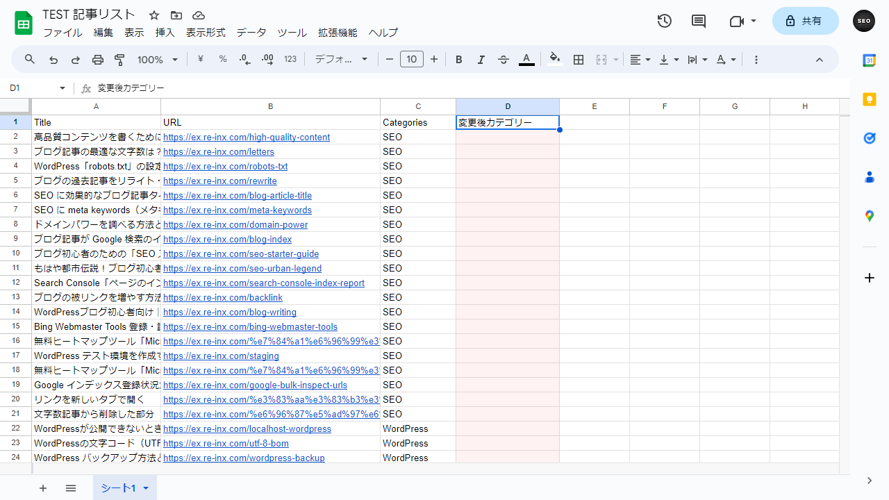This screenshot has width=889, height=500.
Task: Open the zoom 100% dropdown
Action: coord(158,60)
